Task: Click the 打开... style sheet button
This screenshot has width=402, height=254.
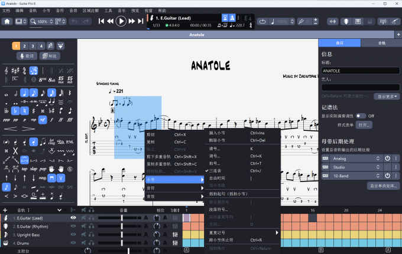Action: coord(364,125)
